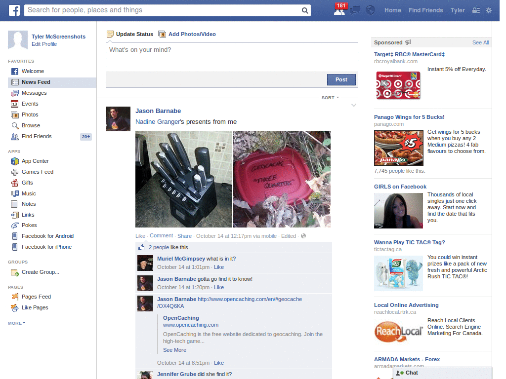Click Jason Barnabe's post profile picture

pos(118,119)
